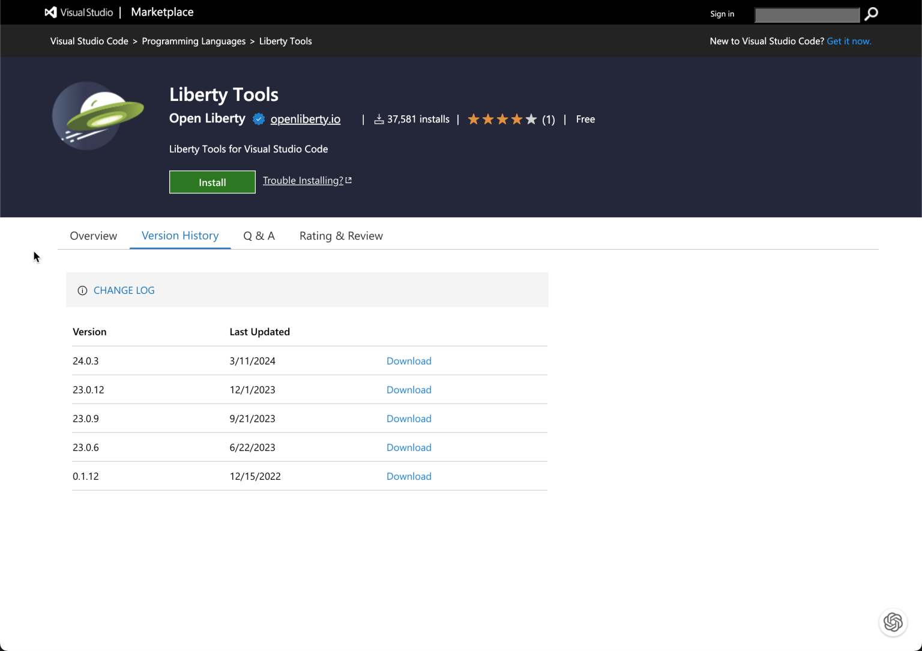Rate the extension by clicking the fifth star
The width and height of the screenshot is (922, 651).
click(530, 119)
